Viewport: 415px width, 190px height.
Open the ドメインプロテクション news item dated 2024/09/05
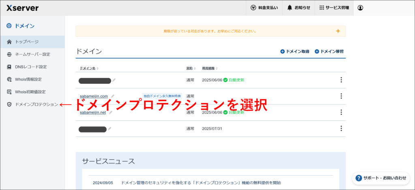click(x=201, y=183)
